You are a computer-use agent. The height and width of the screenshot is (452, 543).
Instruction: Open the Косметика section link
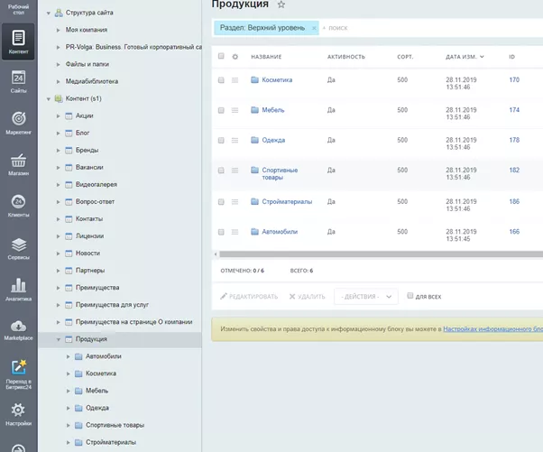(277, 80)
